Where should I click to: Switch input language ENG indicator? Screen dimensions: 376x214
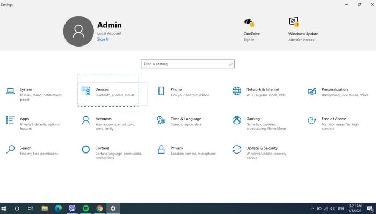pos(341,209)
